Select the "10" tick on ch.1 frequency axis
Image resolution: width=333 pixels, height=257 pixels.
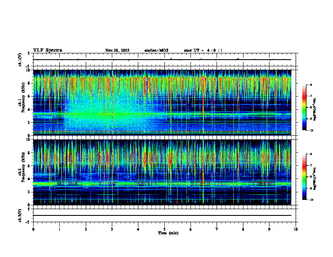(x=29, y=70)
